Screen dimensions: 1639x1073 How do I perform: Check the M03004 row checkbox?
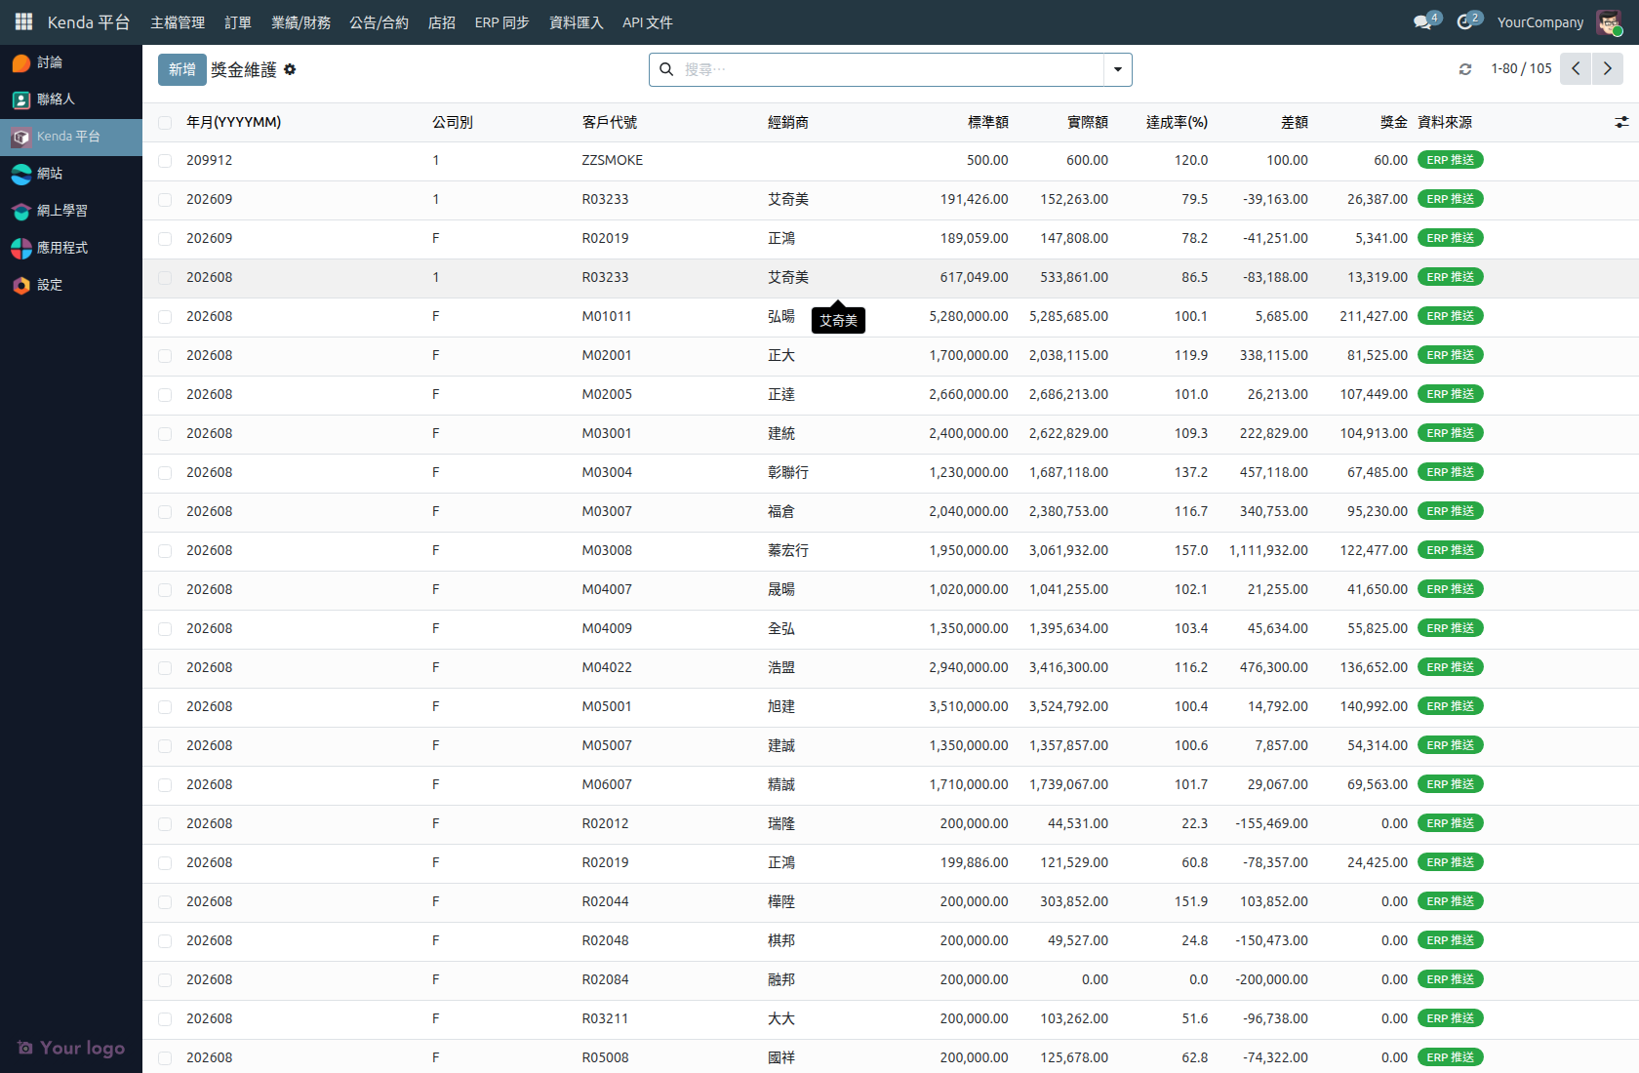[x=165, y=473]
